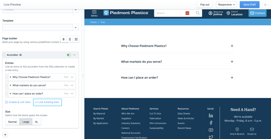Select the Normal size option
The image size is (271, 139).
coord(12,122)
